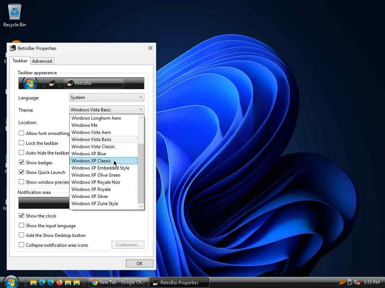The height and width of the screenshot is (288, 385).
Task: Click the theme list scrollbar thumb
Action: (x=141, y=173)
